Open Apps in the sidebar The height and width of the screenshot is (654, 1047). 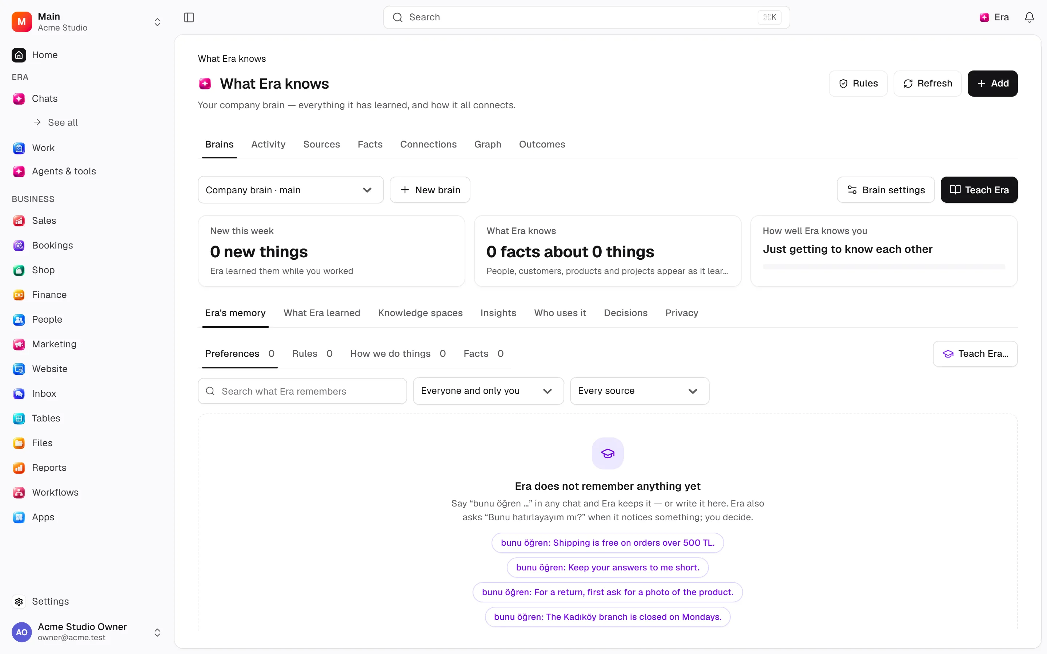coord(87,517)
